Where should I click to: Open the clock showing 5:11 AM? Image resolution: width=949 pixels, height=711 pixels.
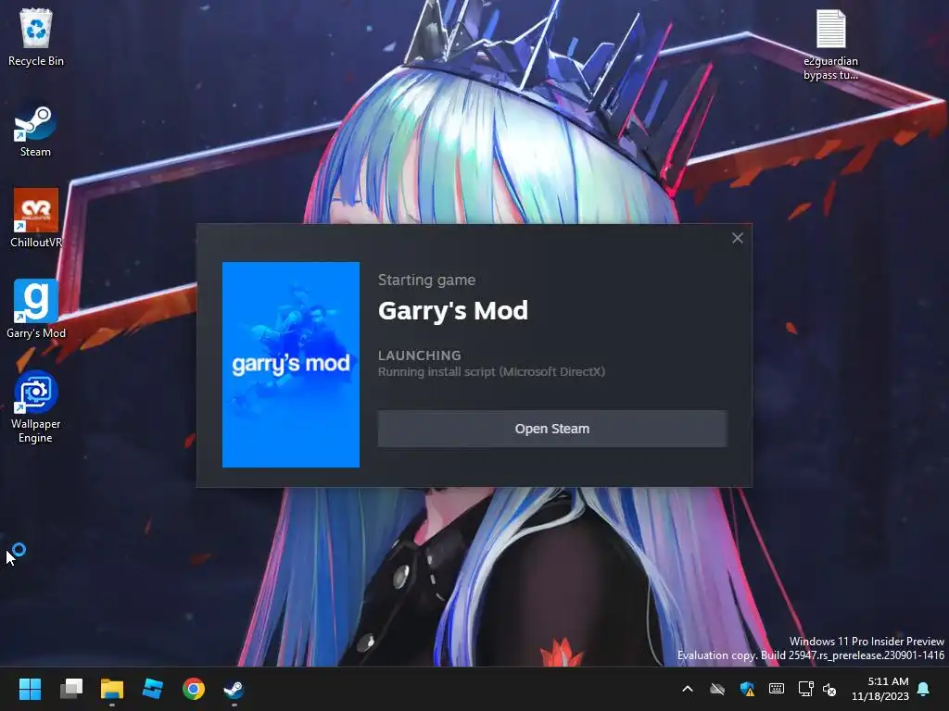880,689
